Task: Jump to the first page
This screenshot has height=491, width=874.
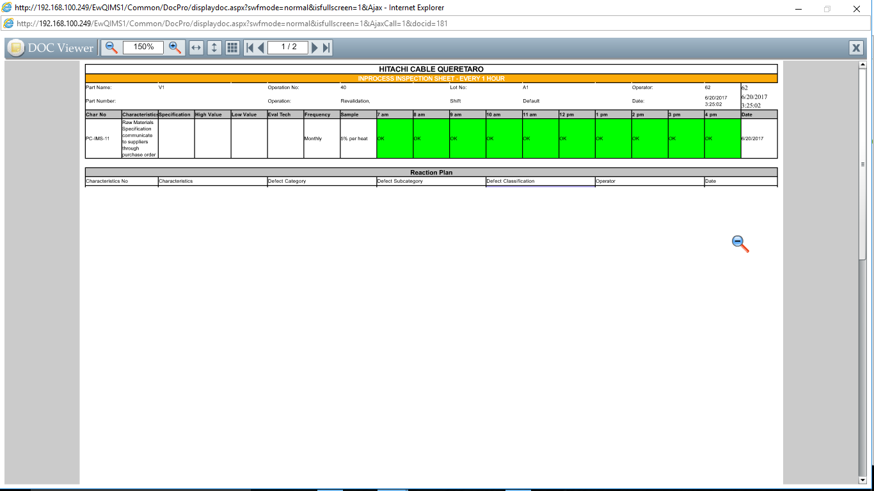Action: coord(250,47)
